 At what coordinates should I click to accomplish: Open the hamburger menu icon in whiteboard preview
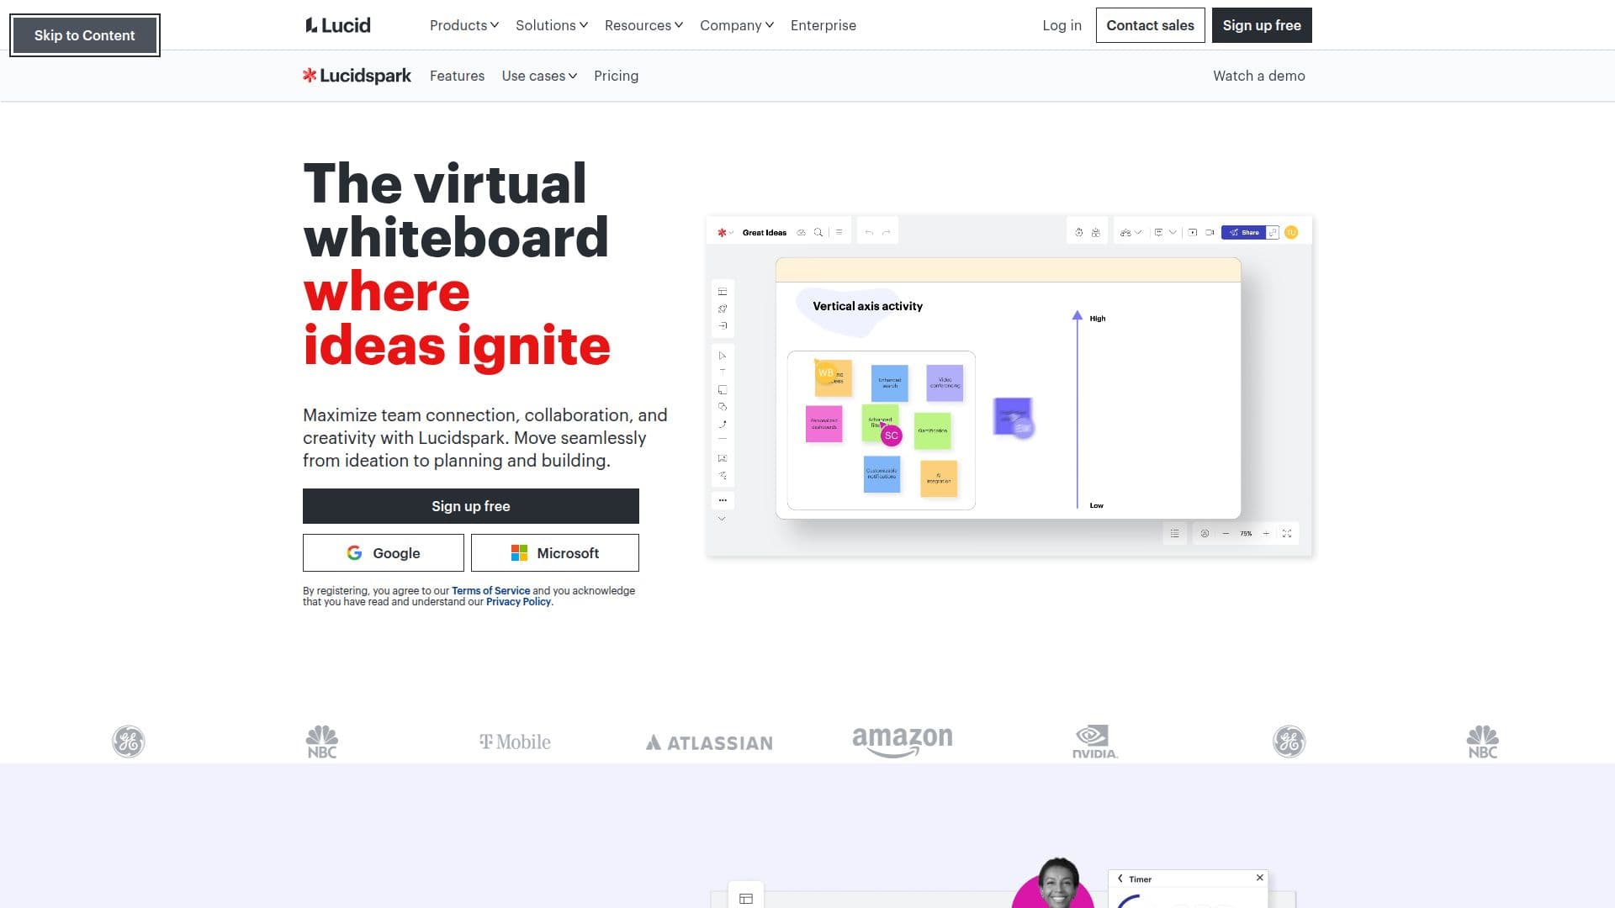[839, 232]
